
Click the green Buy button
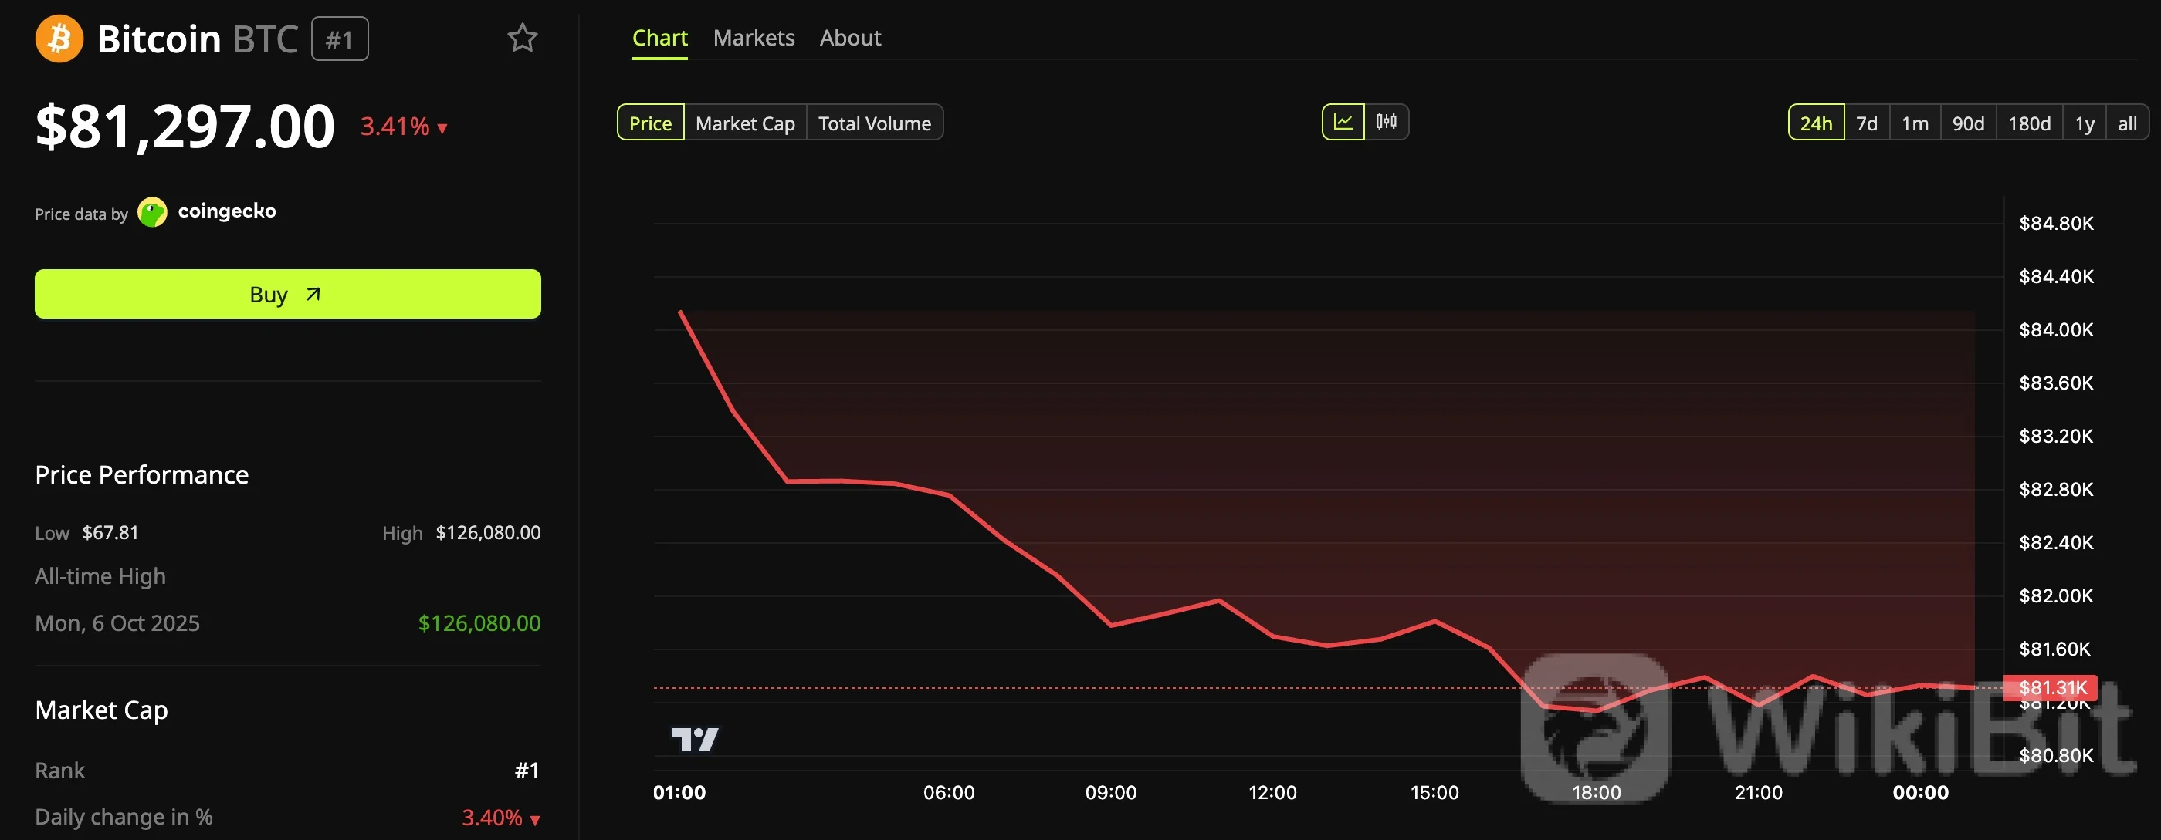[288, 294]
